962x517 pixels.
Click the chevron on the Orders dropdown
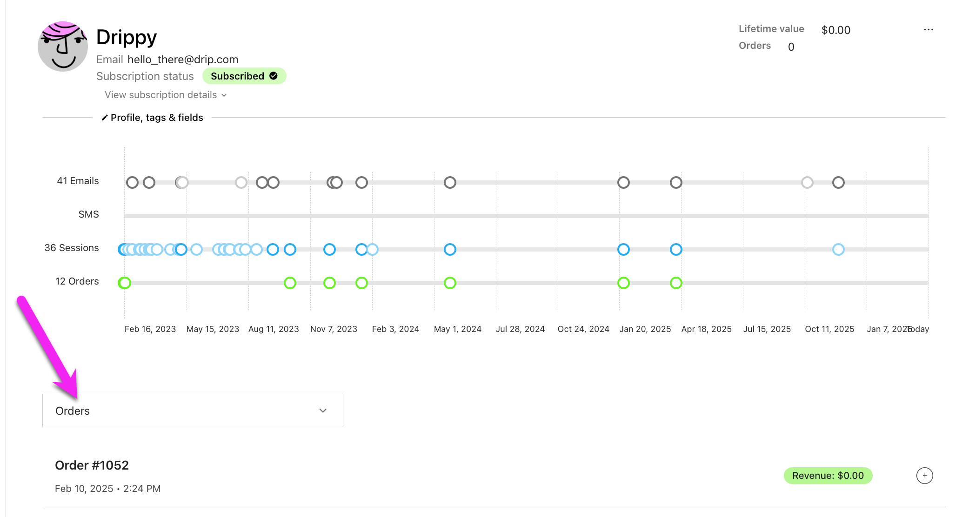point(323,411)
